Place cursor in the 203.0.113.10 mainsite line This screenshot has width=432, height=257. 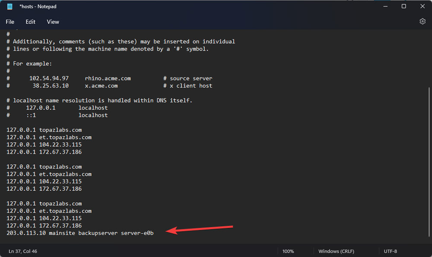coord(80,233)
